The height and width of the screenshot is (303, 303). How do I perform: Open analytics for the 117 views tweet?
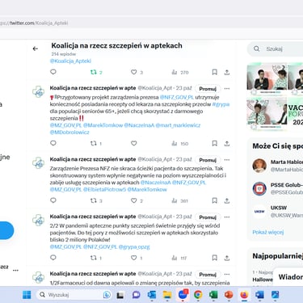pos(179,258)
